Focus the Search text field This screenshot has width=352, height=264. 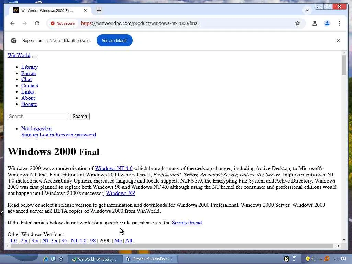(38, 116)
